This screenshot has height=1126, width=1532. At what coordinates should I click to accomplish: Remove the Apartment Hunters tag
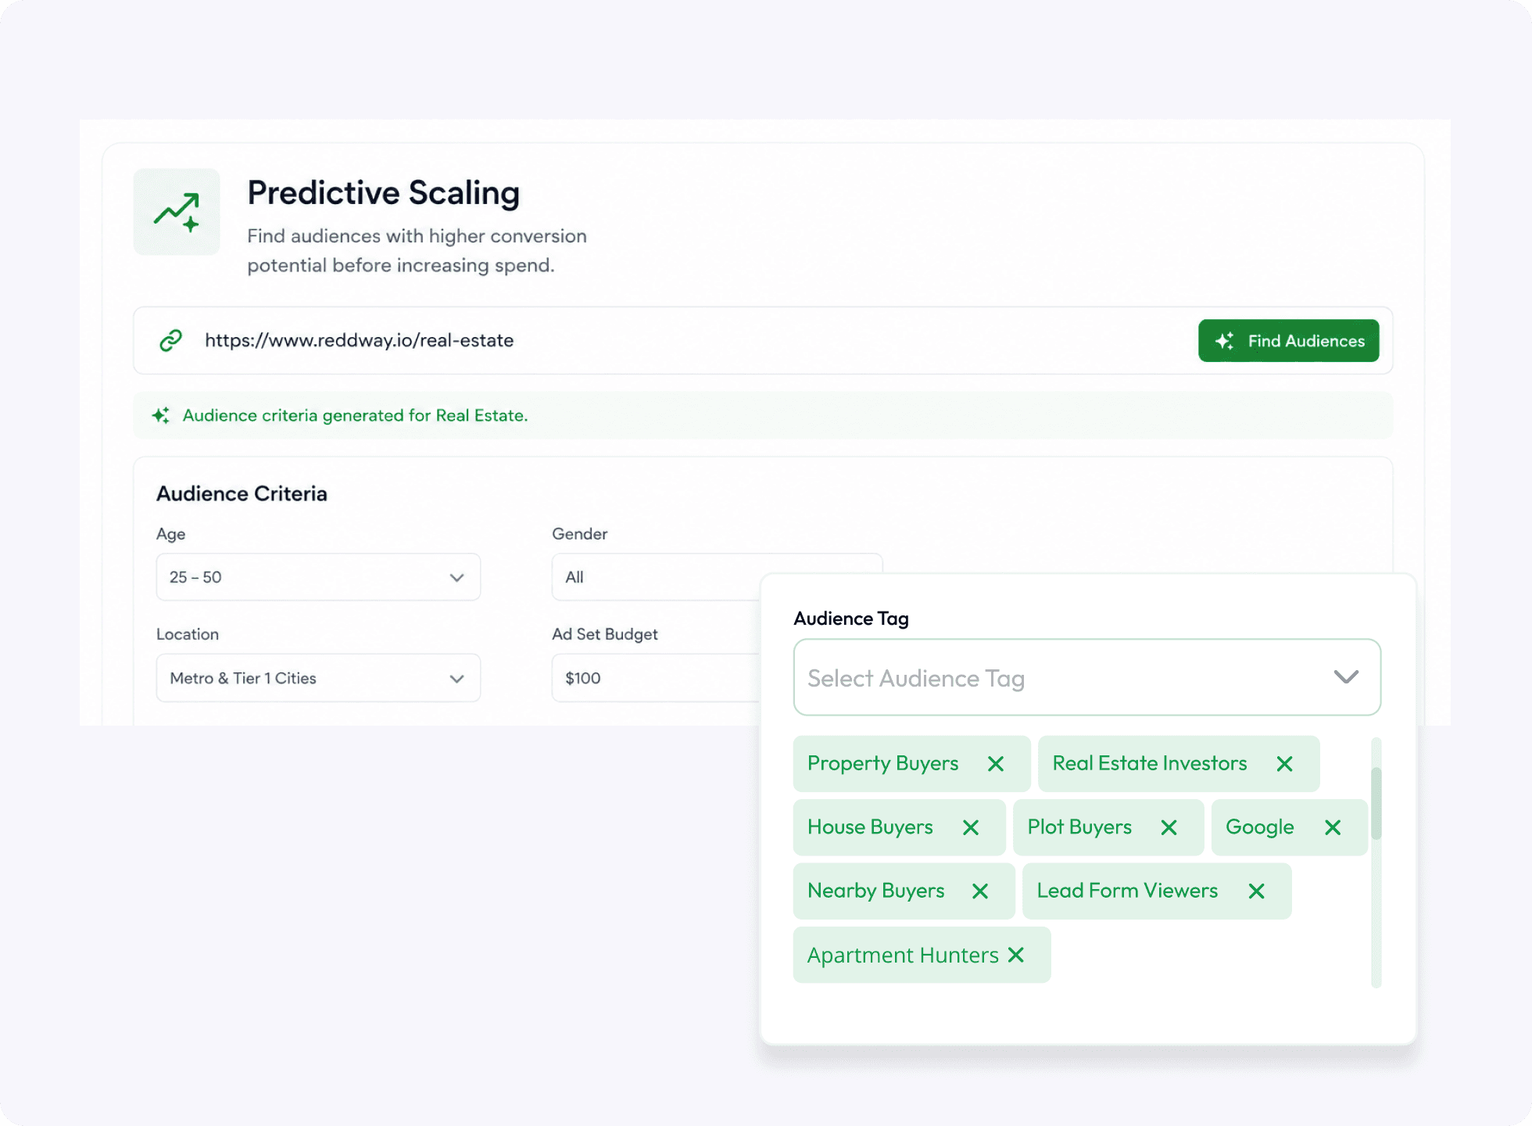click(x=1015, y=955)
